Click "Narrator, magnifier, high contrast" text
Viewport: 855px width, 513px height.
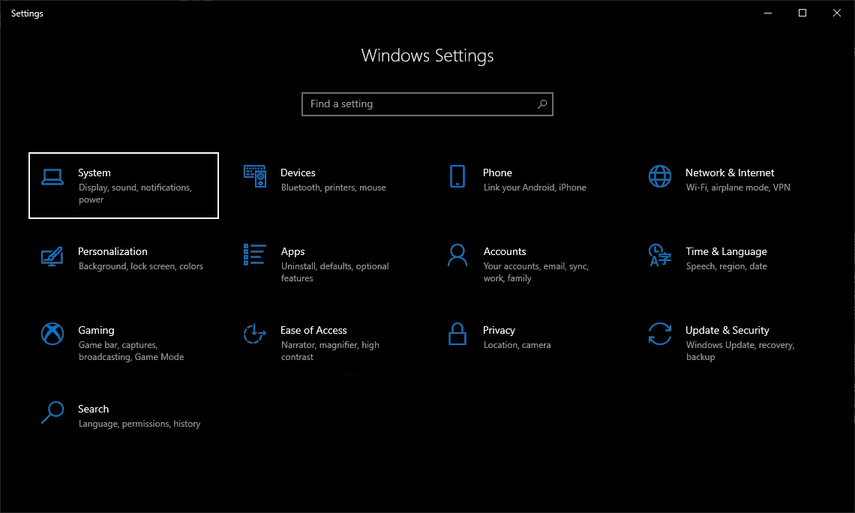pyautogui.click(x=330, y=351)
